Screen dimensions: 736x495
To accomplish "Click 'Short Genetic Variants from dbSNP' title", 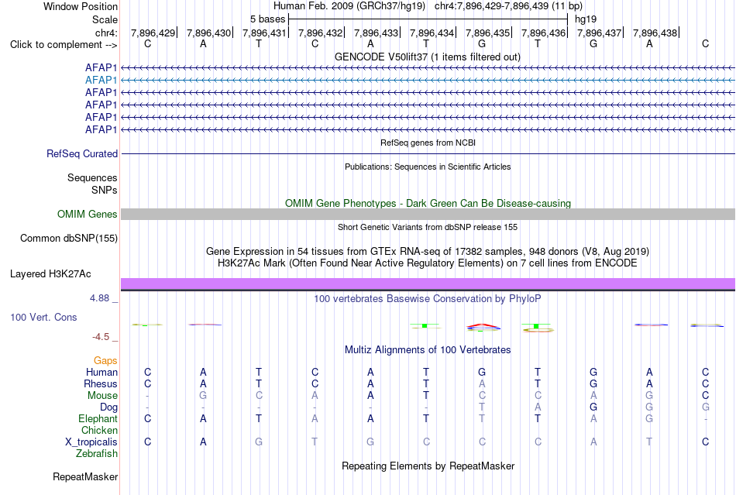I will click(x=428, y=227).
